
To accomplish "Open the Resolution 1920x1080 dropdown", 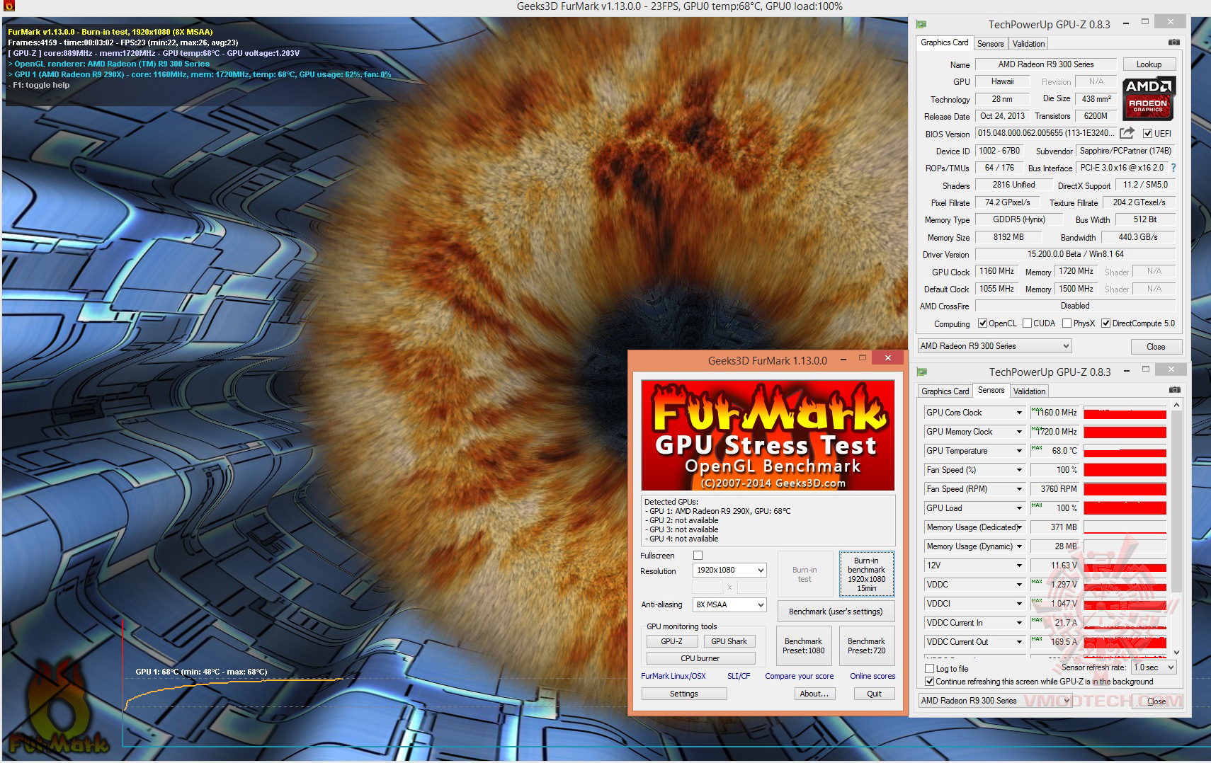I will point(729,570).
